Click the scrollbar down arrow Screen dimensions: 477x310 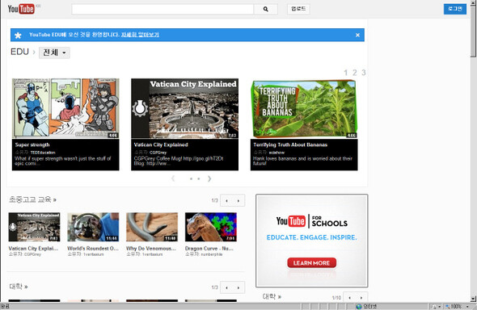473,299
